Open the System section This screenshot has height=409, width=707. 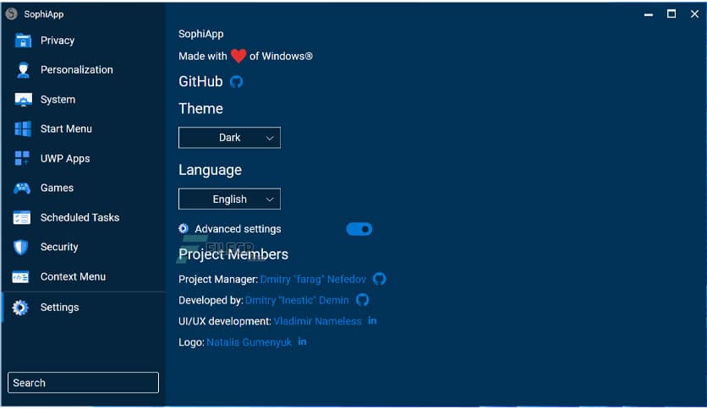click(58, 100)
